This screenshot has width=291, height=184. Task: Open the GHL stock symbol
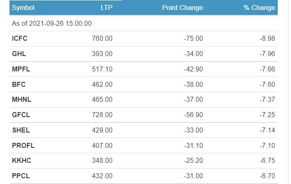(x=19, y=54)
